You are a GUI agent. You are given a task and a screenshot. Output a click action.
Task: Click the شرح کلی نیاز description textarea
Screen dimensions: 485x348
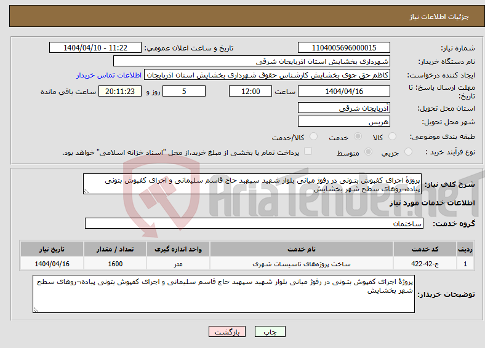click(x=252, y=184)
